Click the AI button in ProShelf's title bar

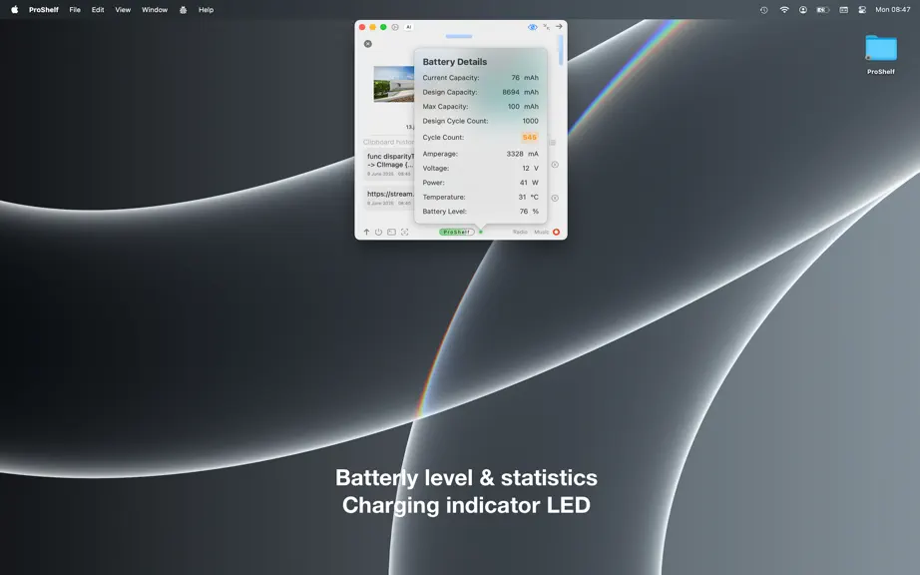point(408,27)
